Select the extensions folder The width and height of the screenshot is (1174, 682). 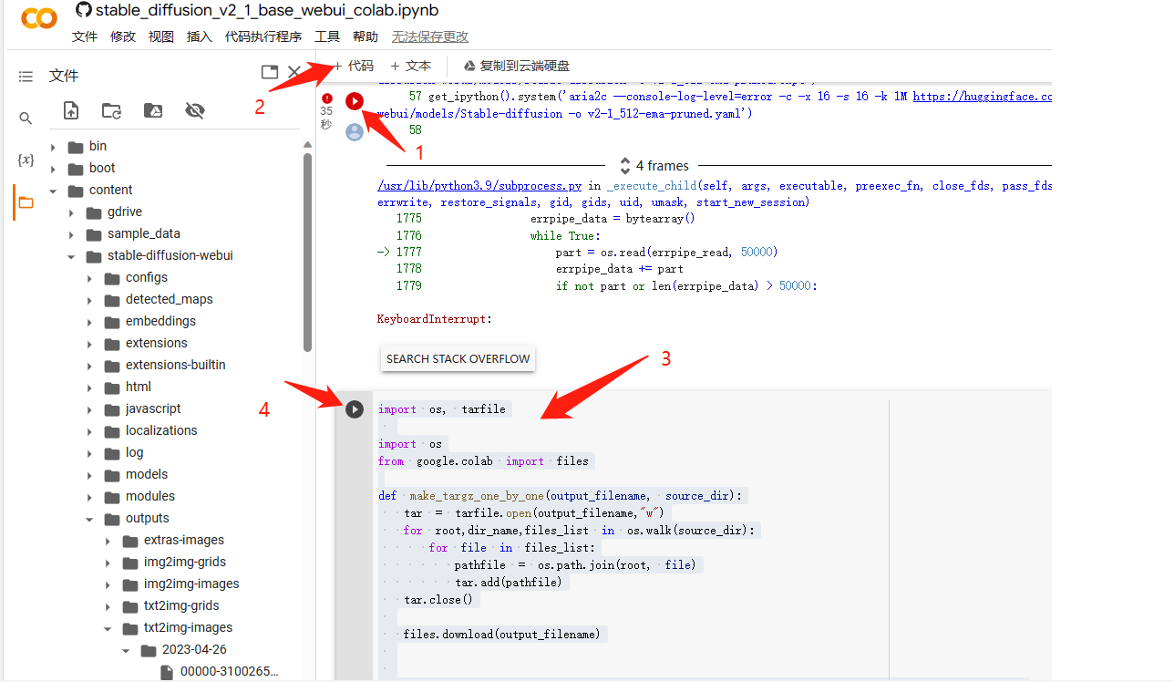(x=156, y=343)
